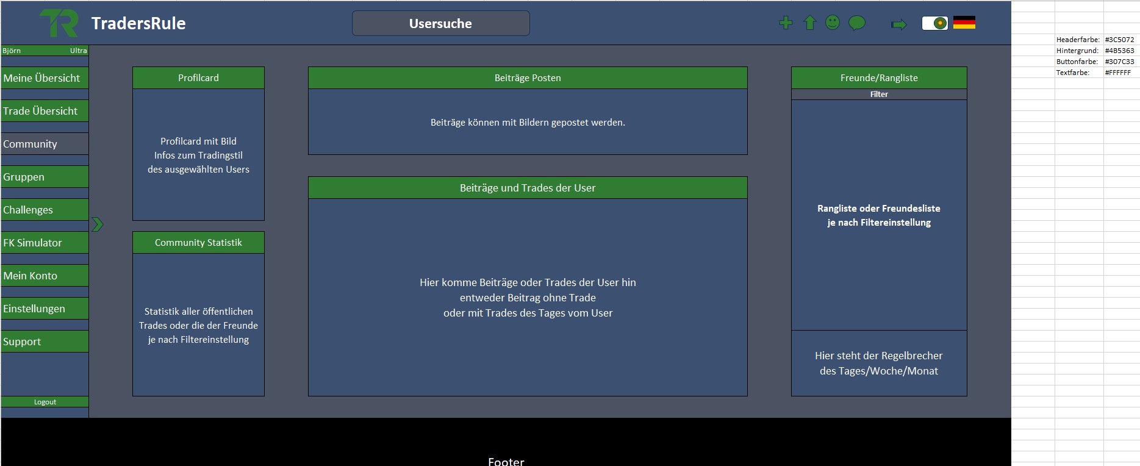Click the green right arrow icon in header
The height and width of the screenshot is (466, 1140).
[898, 24]
